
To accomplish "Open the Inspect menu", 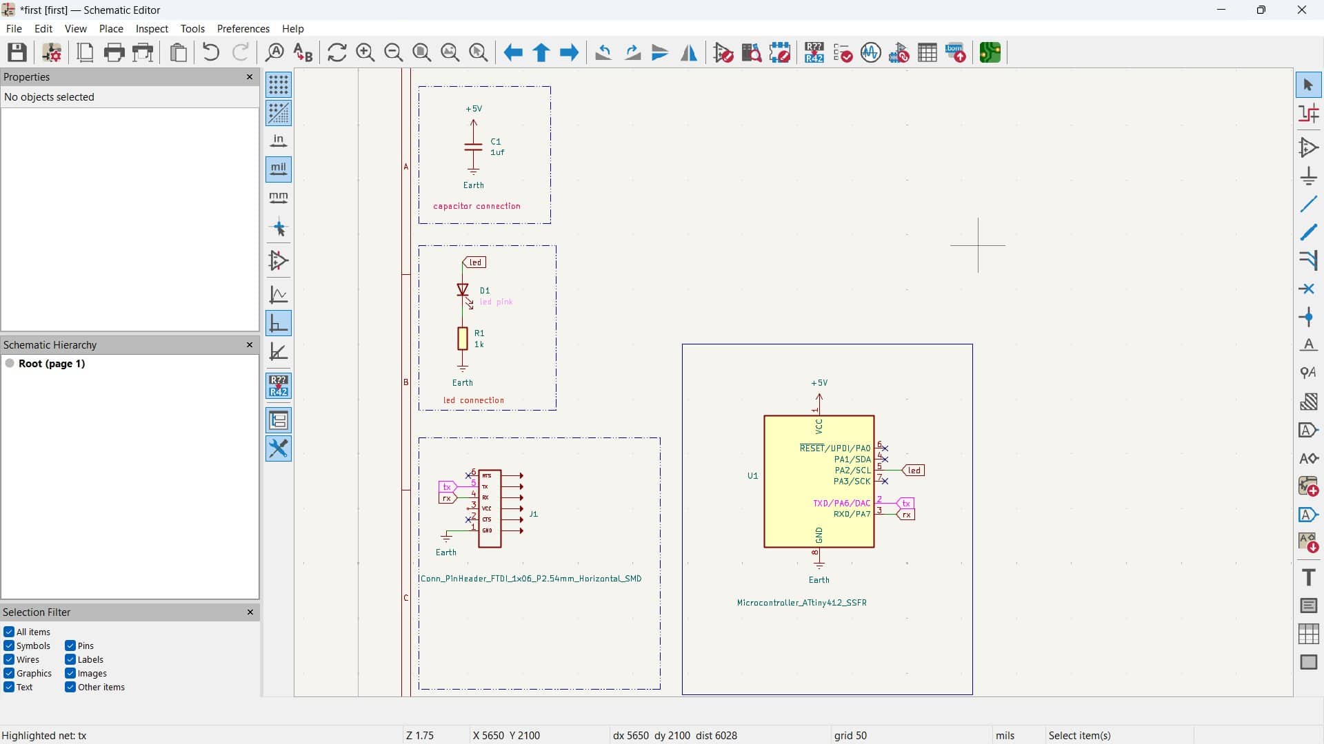I will click(x=152, y=29).
